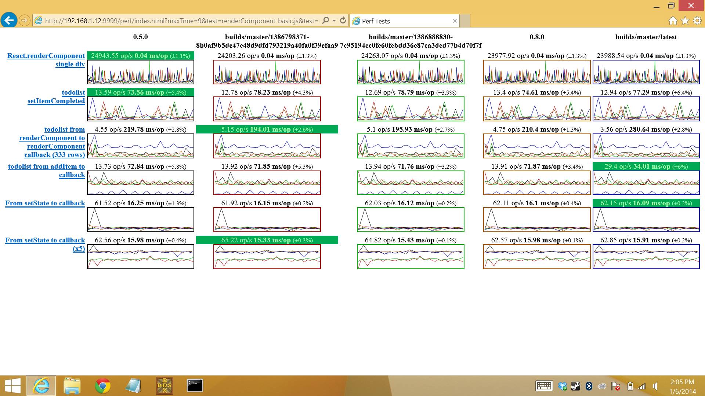705x396 pixels.
Task: Go to the browser Home page
Action: [673, 21]
